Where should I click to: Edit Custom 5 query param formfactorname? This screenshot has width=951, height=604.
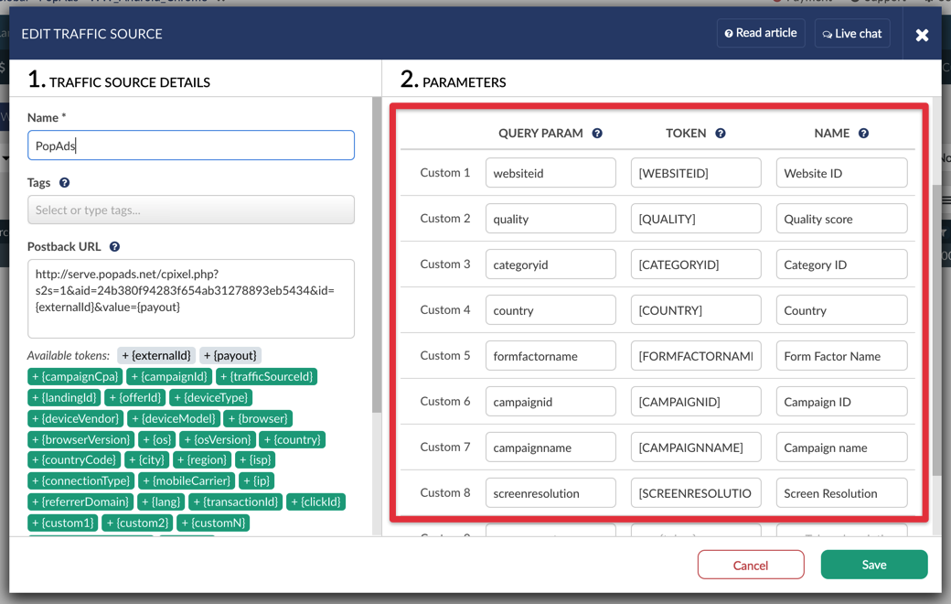[550, 356]
